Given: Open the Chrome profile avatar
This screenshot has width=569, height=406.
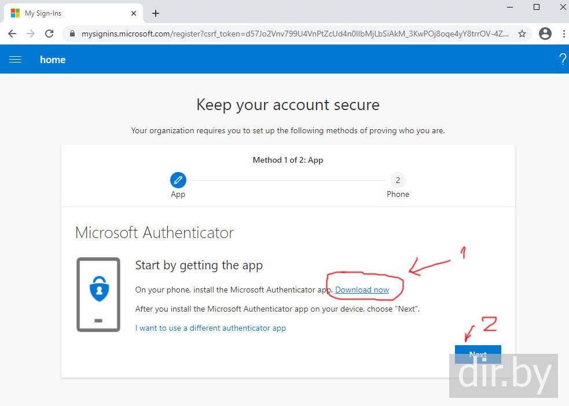Looking at the screenshot, I should pyautogui.click(x=545, y=34).
